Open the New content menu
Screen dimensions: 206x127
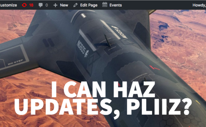tap(64, 5)
